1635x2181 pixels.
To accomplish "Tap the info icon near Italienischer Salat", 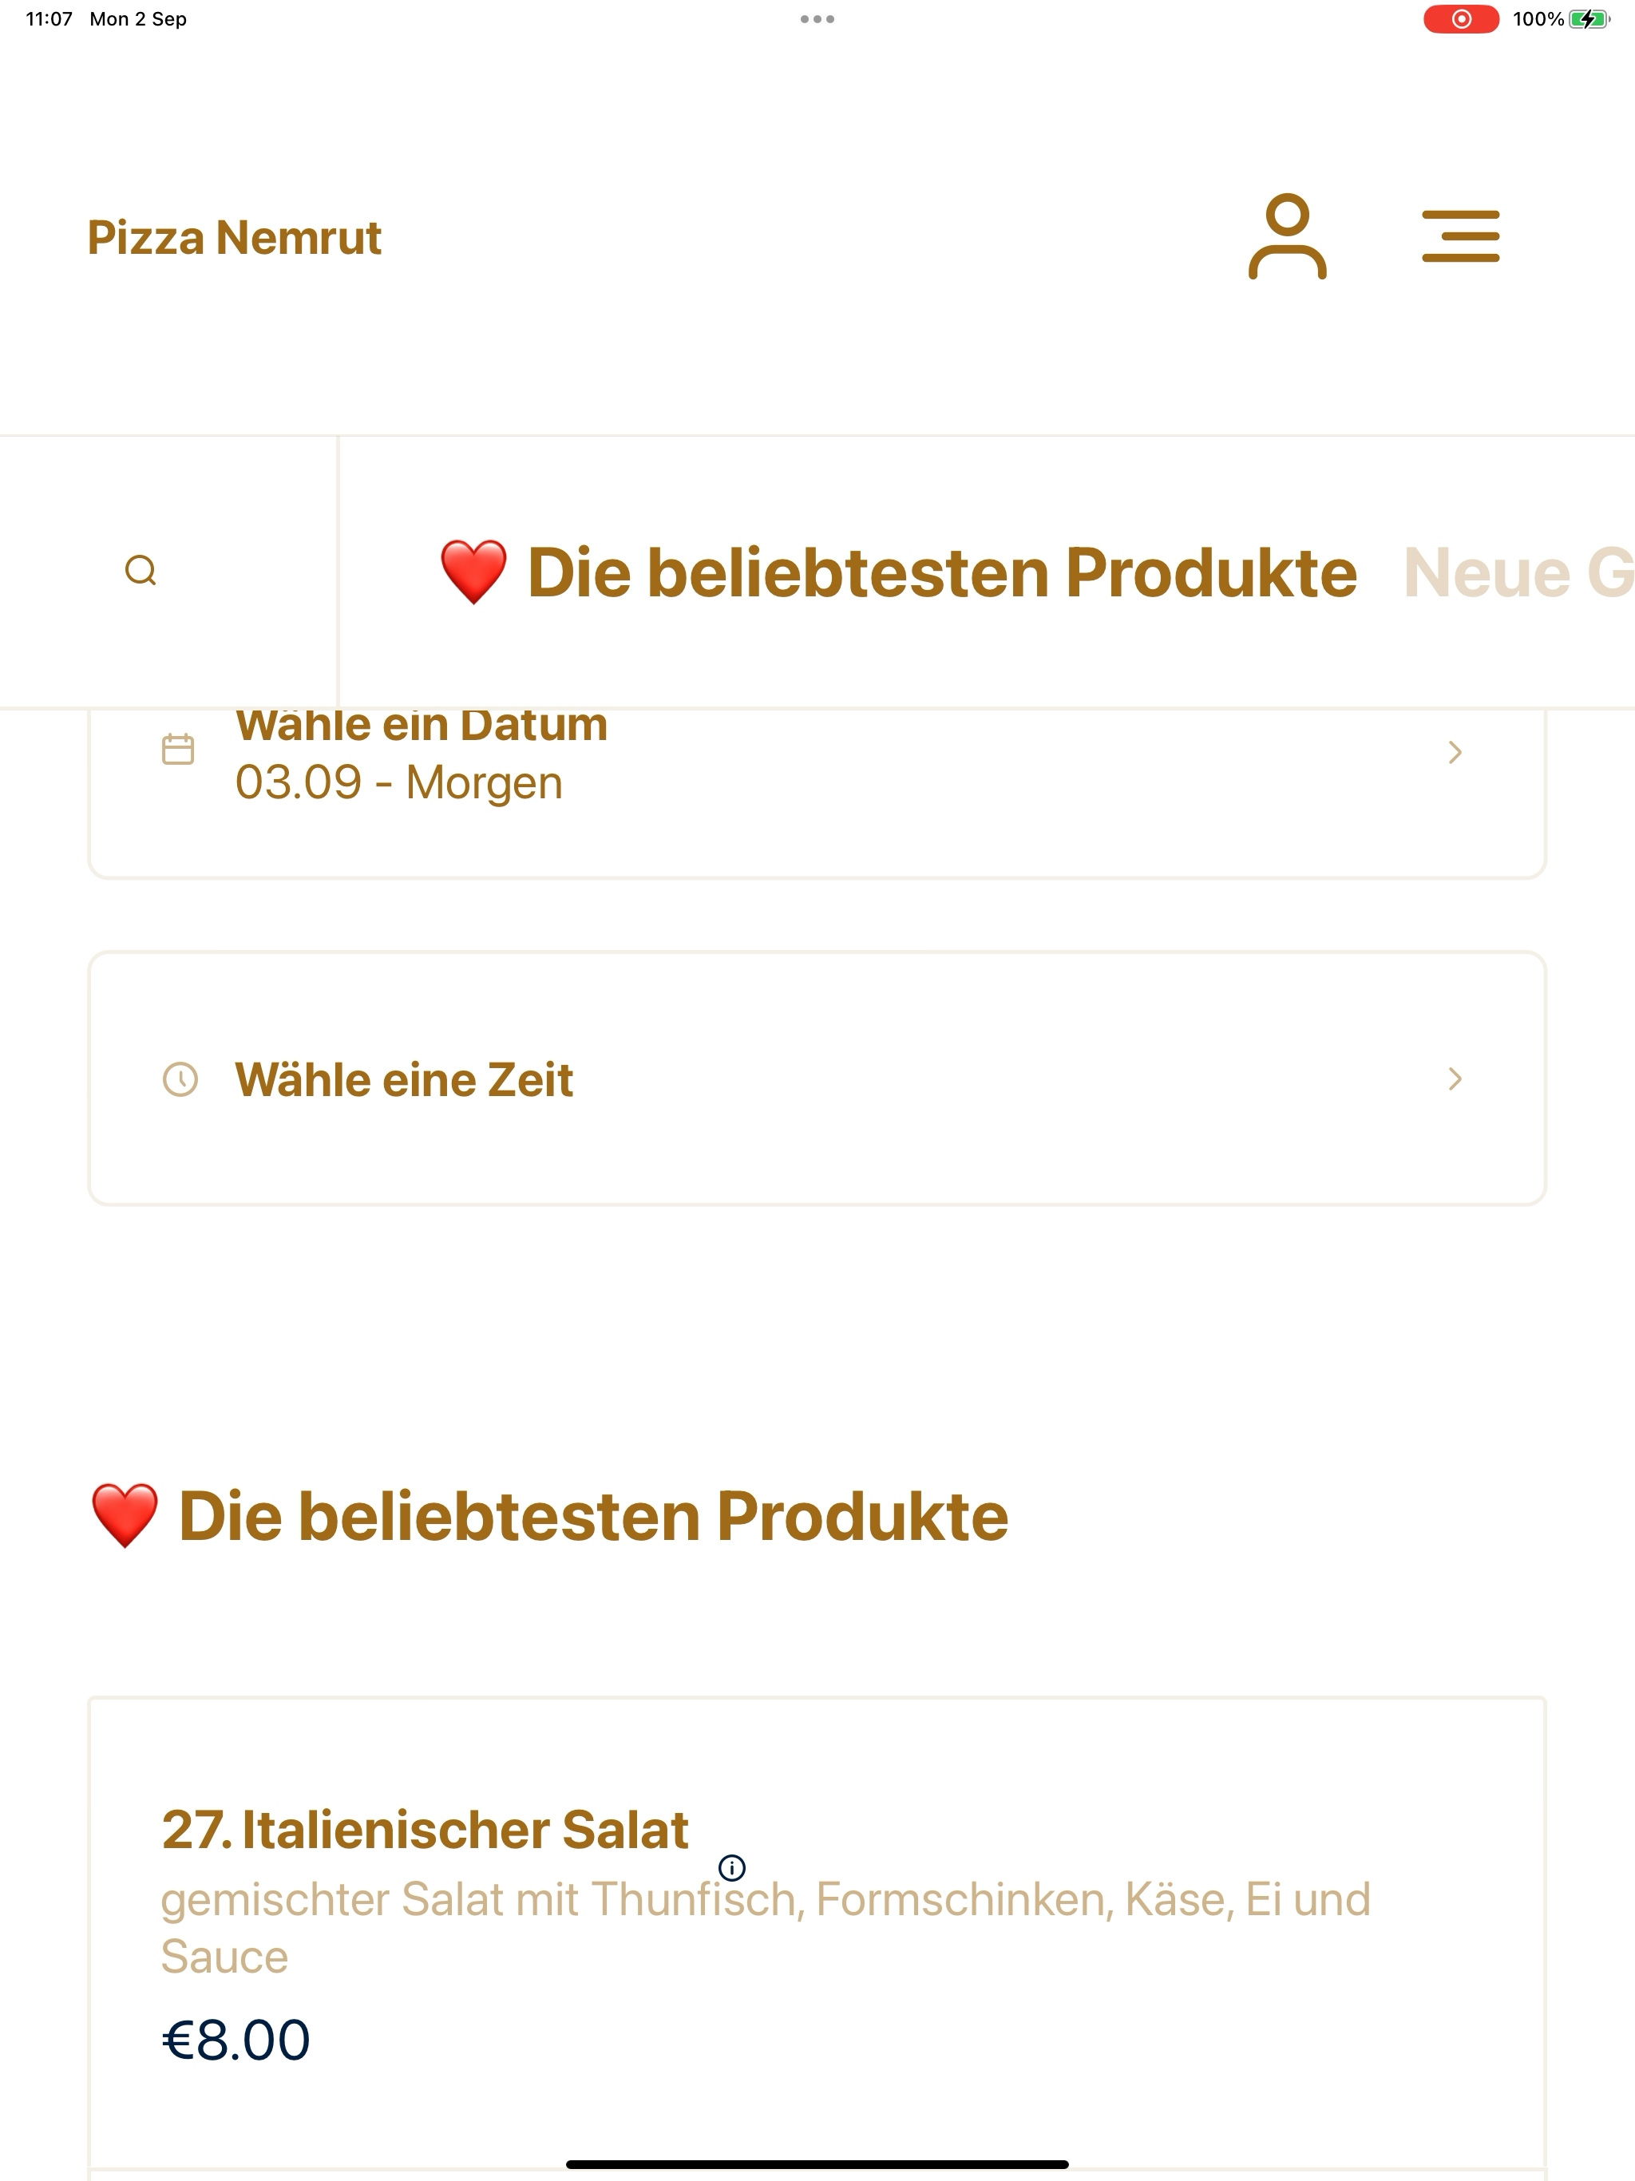I will (732, 1867).
